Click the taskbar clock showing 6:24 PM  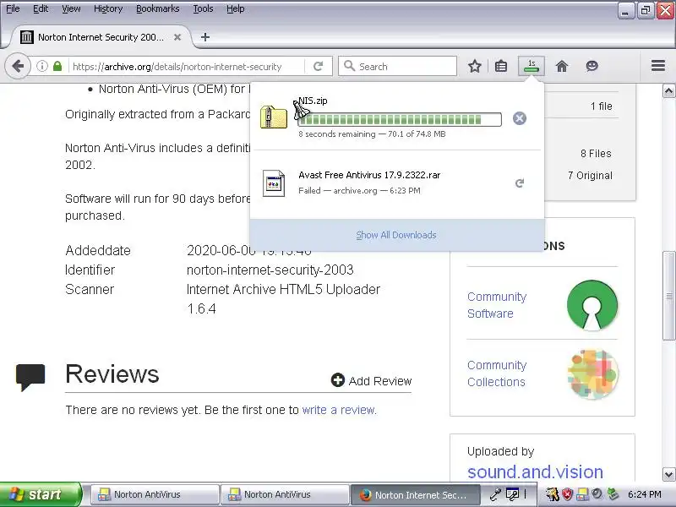pyautogui.click(x=644, y=494)
